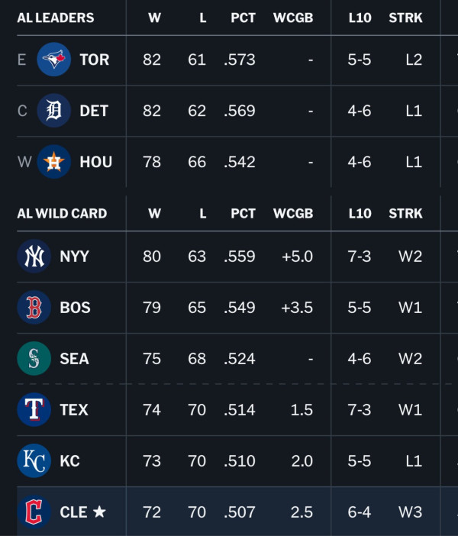
Task: Click the Houston Astros logo
Action: click(54, 162)
